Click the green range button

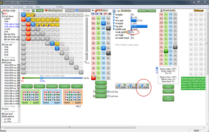pyautogui.click(x=40, y=10)
